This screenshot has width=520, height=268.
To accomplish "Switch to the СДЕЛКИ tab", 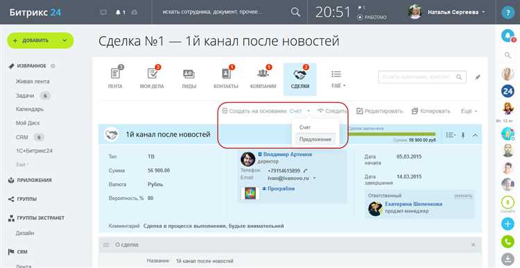I will point(300,79).
